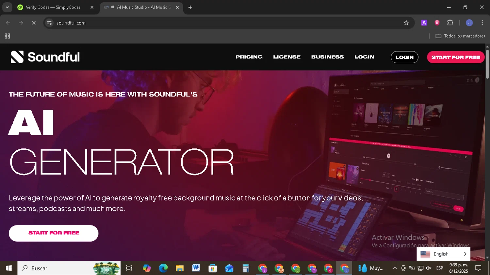The image size is (490, 275).
Task: Open Todos los marcadores folder
Action: tap(460, 36)
